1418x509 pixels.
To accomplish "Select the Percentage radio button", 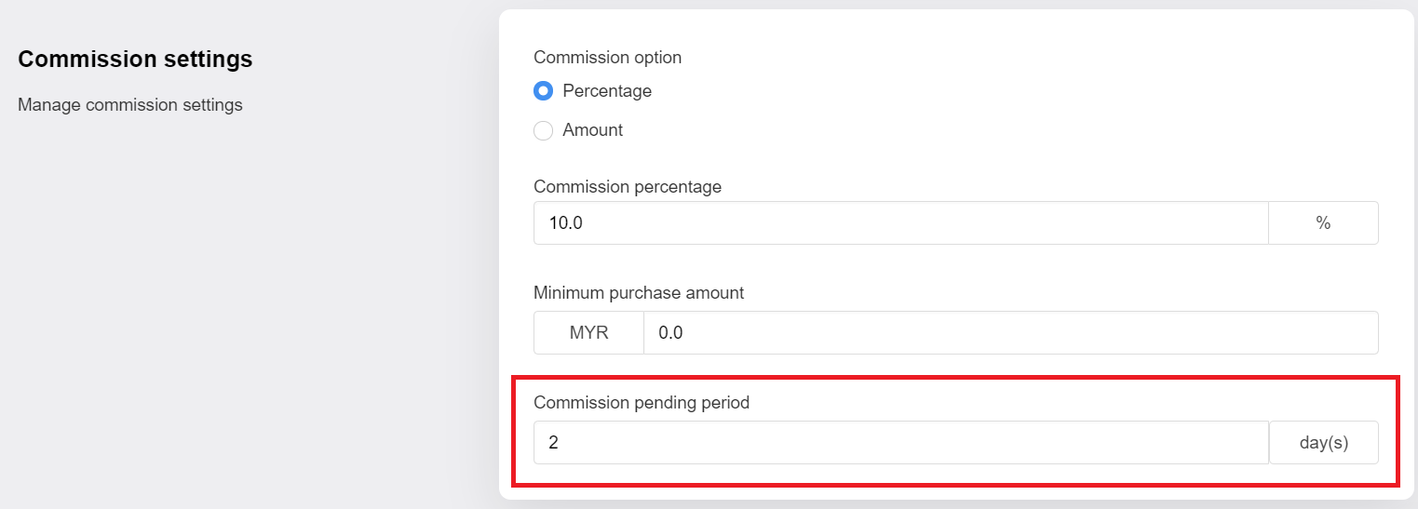I will click(x=543, y=91).
